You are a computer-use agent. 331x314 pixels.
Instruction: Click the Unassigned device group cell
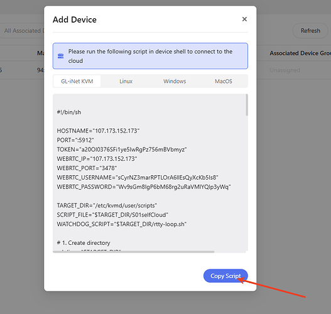tap(285, 70)
